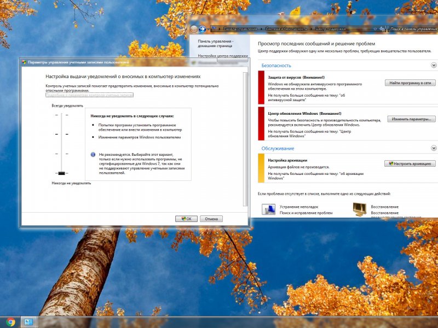438x328 pixels.
Task: Go to Панель управления in the breadcrumb
Action: tap(240, 29)
